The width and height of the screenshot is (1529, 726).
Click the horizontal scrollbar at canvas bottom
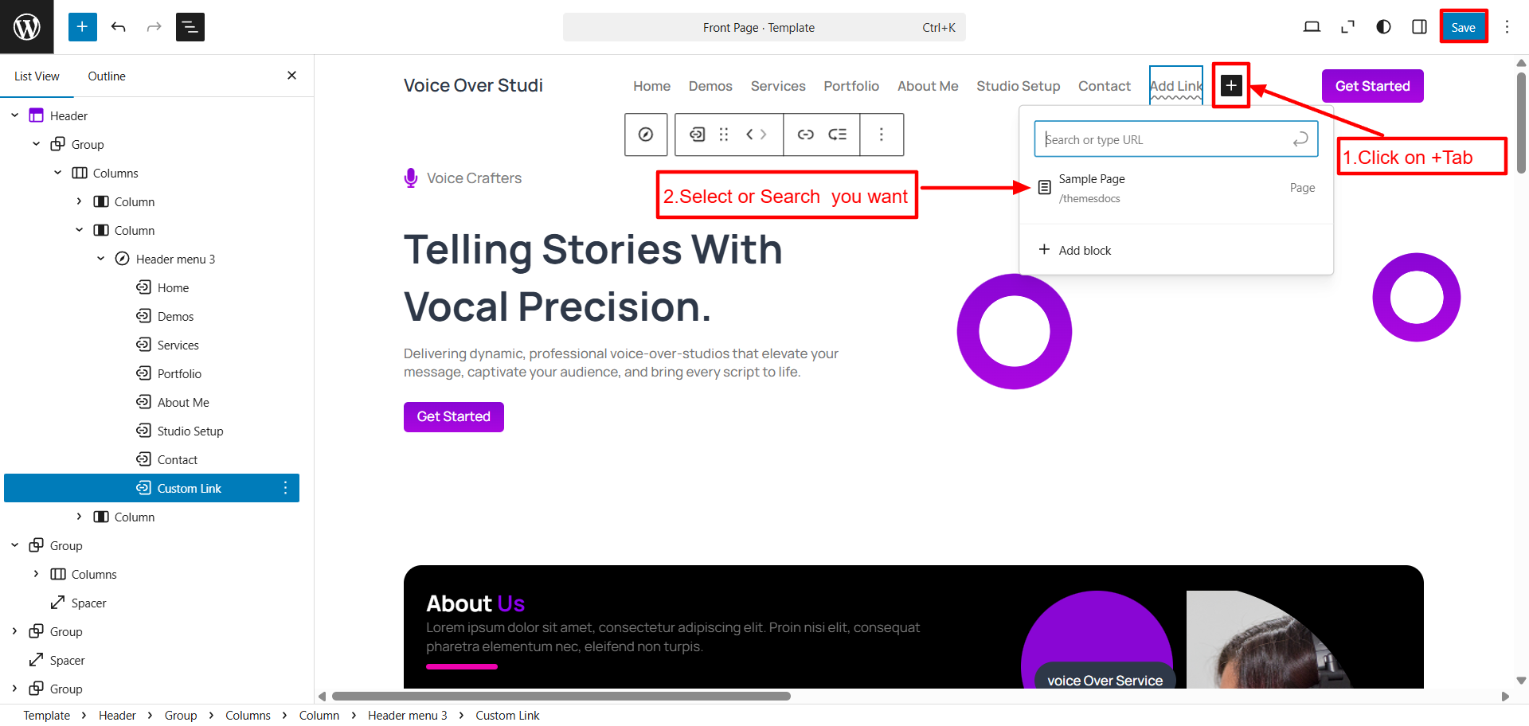point(561,696)
